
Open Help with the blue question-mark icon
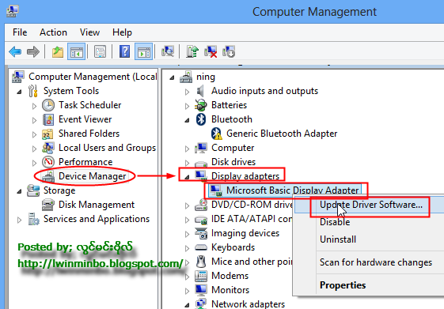[124, 51]
